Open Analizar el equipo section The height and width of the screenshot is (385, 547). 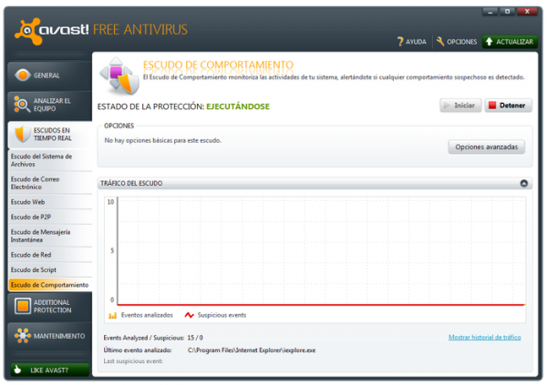tap(49, 105)
